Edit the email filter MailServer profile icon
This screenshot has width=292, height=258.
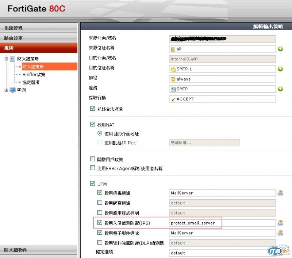[x=280, y=233]
